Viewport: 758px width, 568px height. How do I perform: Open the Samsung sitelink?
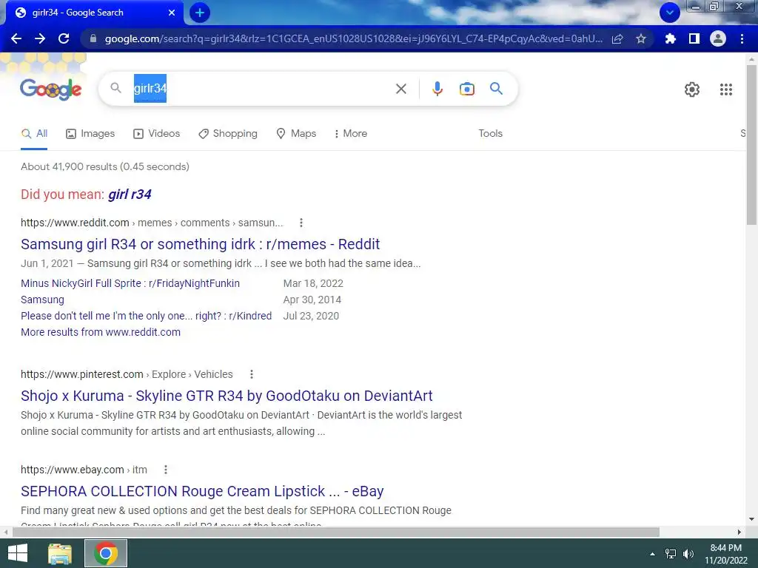(x=42, y=300)
